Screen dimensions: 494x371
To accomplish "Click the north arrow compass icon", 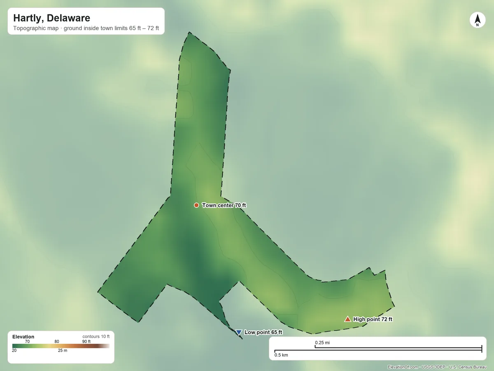I will pos(478,20).
